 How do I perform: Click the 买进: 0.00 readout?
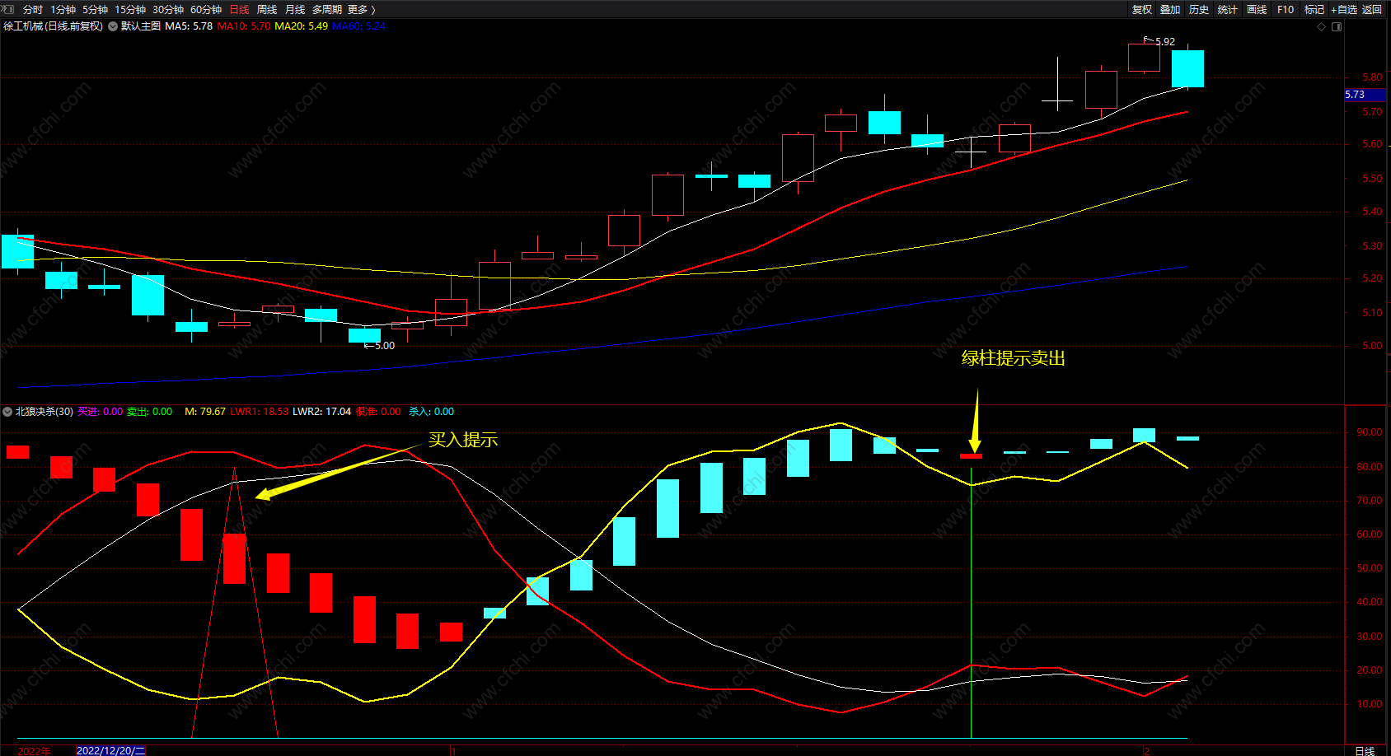point(101,412)
